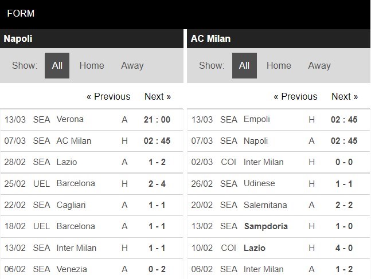
Task: Open Empoli opponent in AC Milan list
Action: [256, 119]
